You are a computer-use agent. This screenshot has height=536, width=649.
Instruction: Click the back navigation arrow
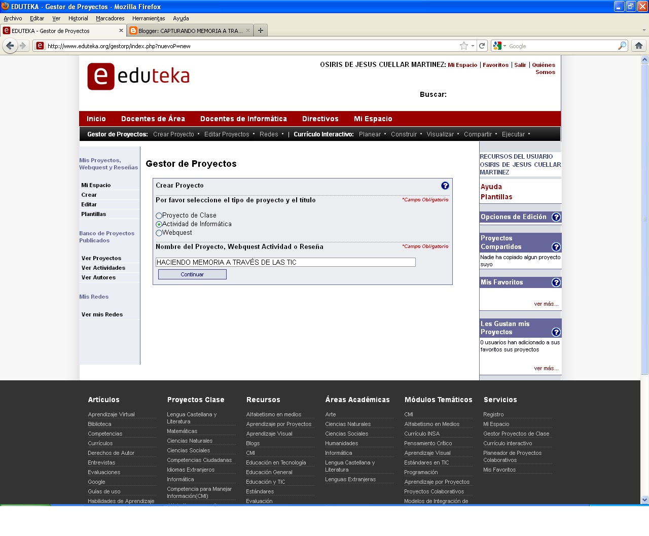[x=10, y=46]
